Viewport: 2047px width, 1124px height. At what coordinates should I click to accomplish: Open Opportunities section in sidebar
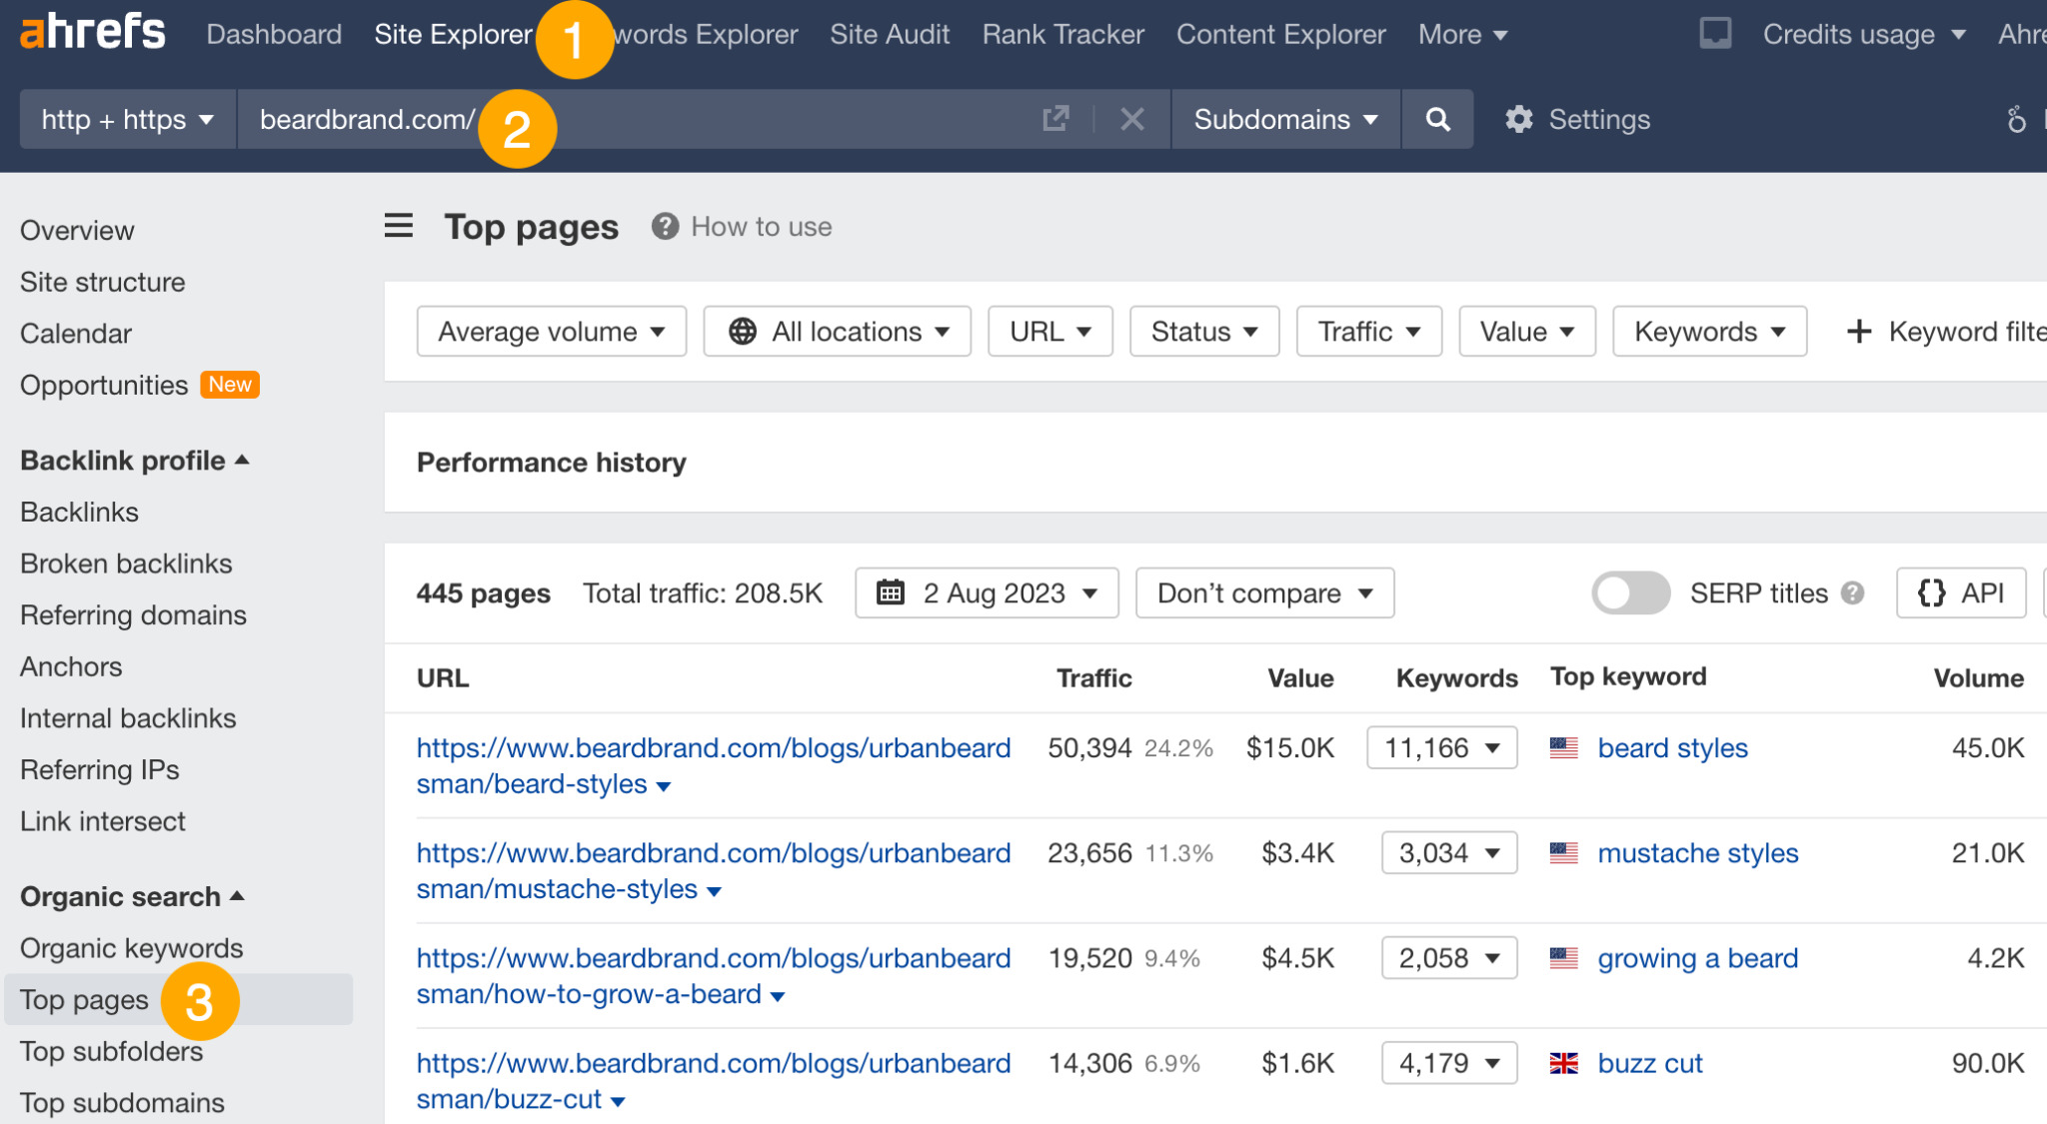point(105,385)
